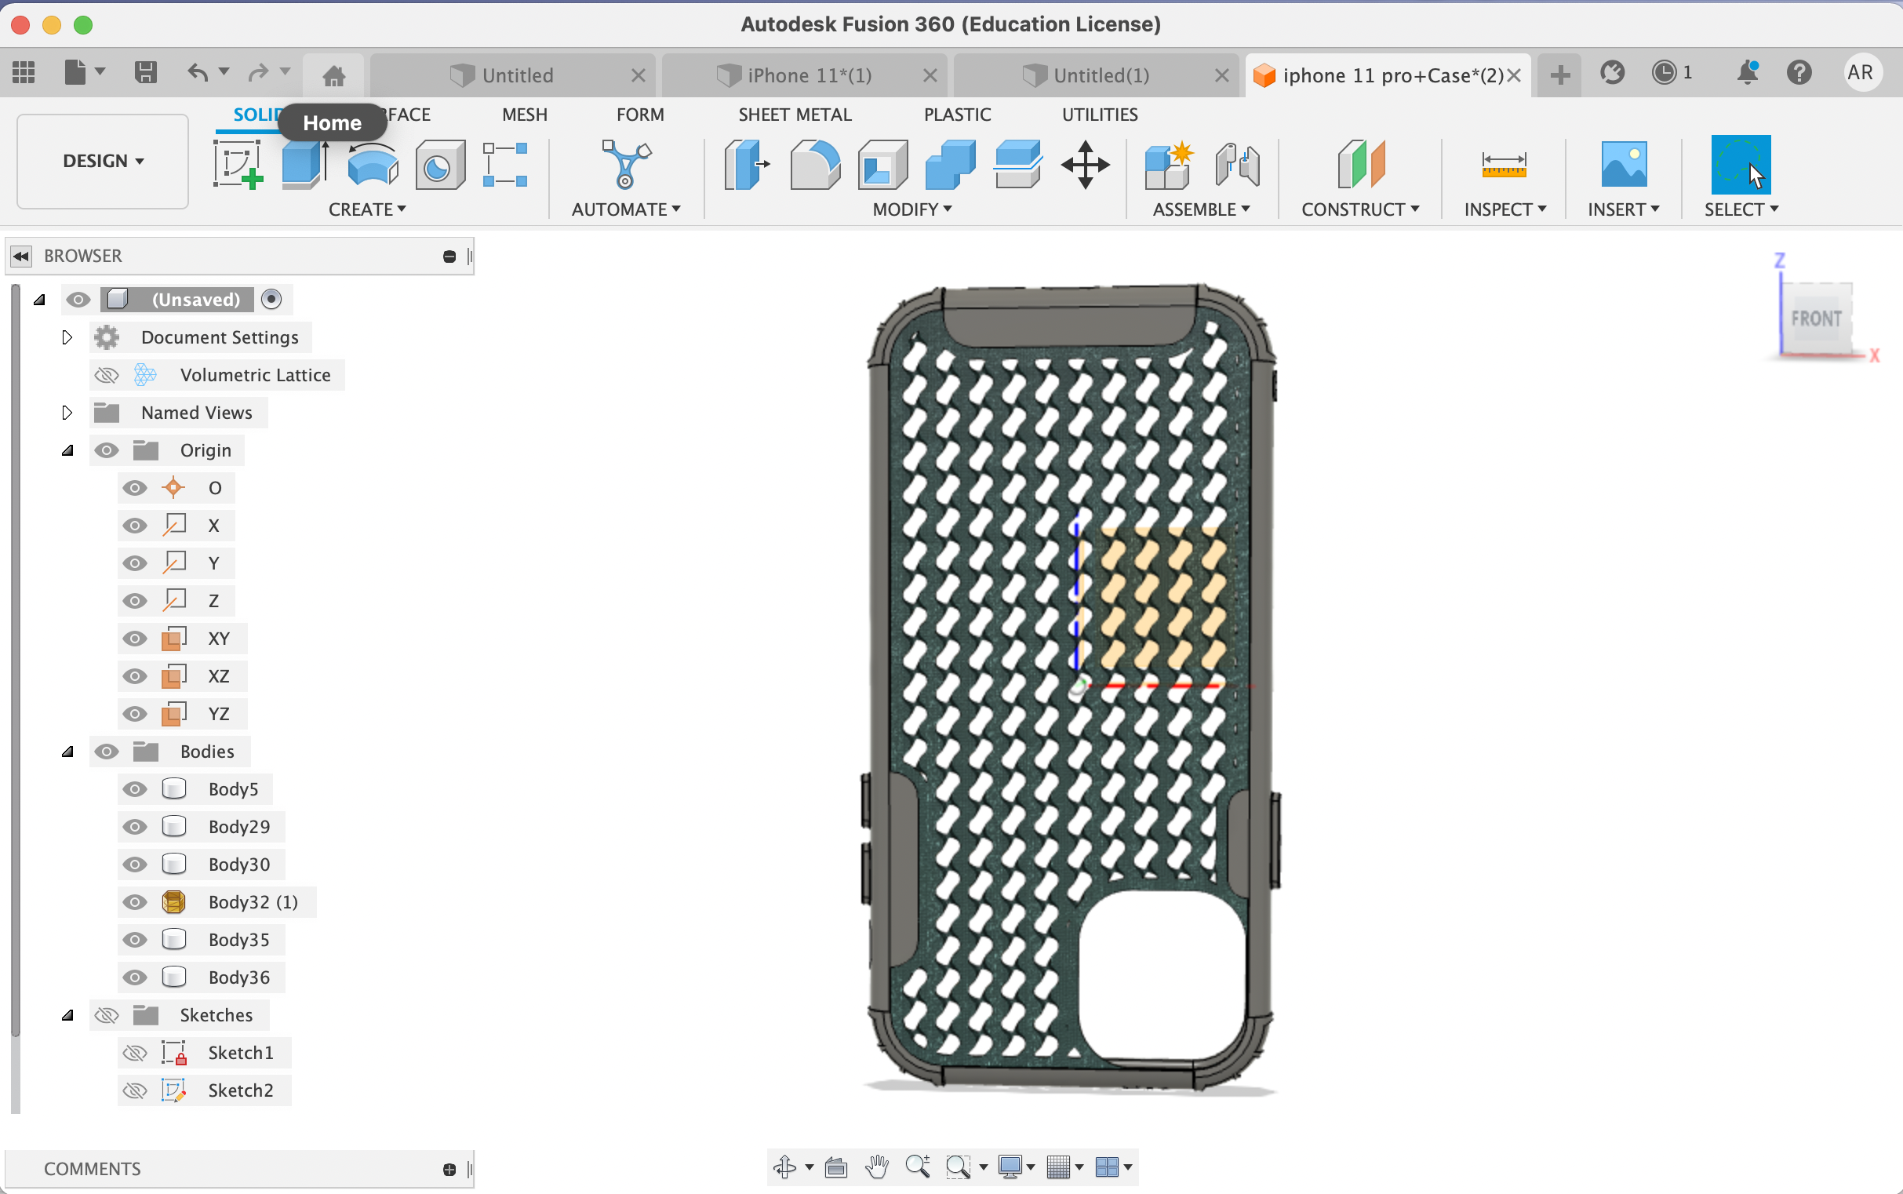Click the Zoom magnifier icon
The image size is (1903, 1194).
918,1167
